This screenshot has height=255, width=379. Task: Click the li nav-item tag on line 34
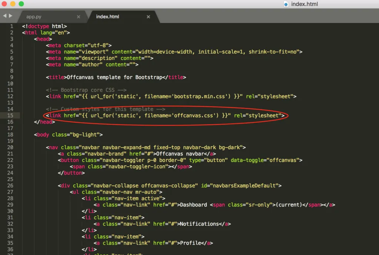(113, 237)
